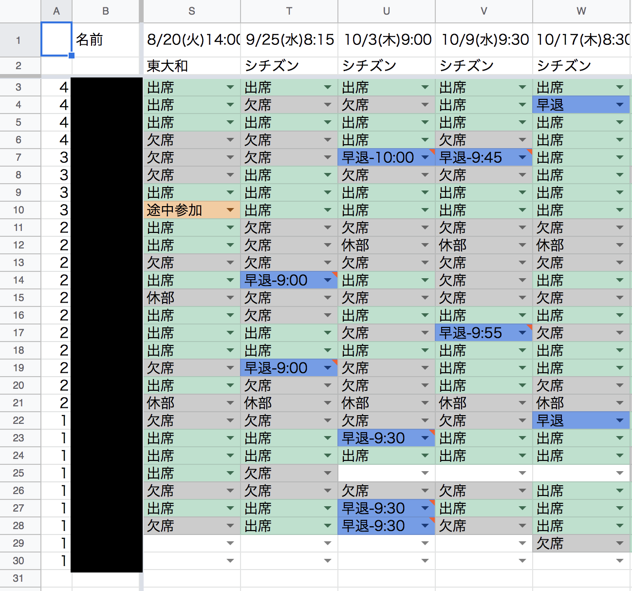Open the dropdown on the 早退-9:55 cell
Image resolution: width=632 pixels, height=591 pixels.
tap(522, 333)
